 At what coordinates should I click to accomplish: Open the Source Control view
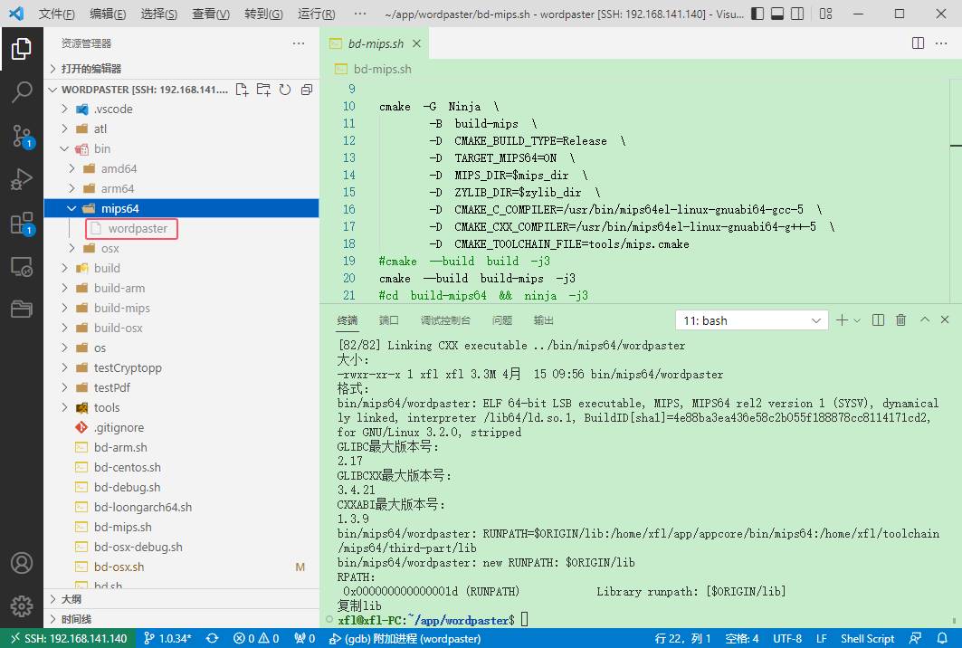21,136
